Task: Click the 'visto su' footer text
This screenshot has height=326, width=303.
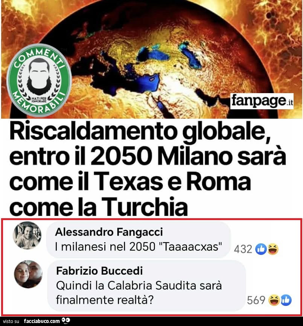Action: coord(11,321)
